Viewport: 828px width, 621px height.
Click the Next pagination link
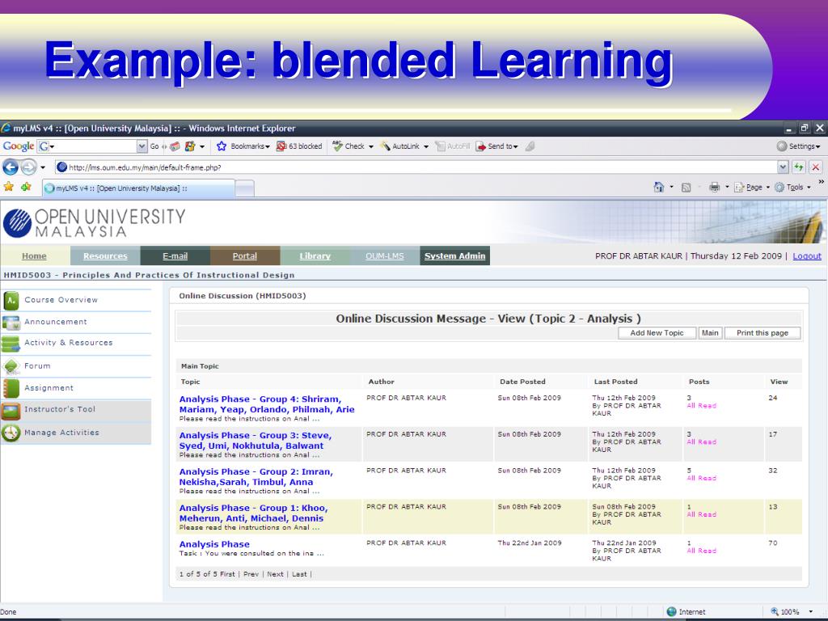(275, 574)
